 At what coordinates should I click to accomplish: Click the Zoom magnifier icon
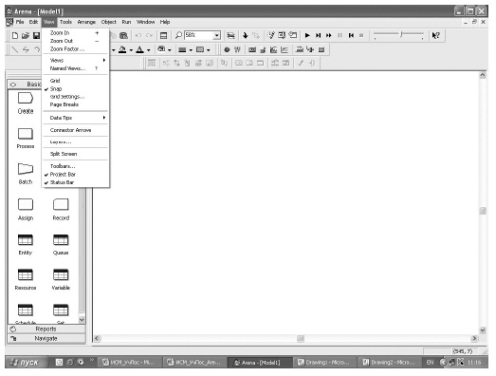coord(178,35)
